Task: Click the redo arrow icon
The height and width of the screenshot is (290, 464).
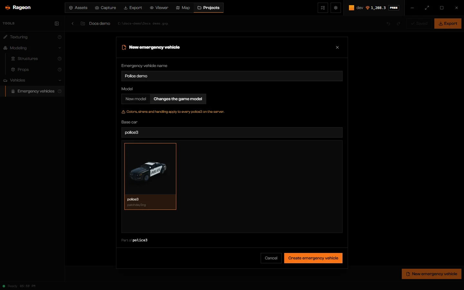Action: pyautogui.click(x=399, y=24)
